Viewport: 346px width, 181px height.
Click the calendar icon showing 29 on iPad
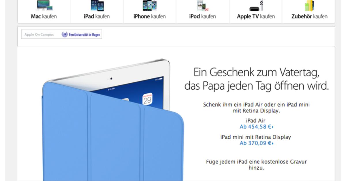point(147,99)
